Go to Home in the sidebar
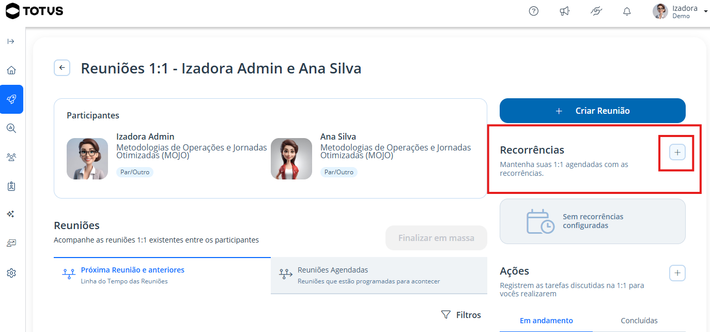 point(11,70)
